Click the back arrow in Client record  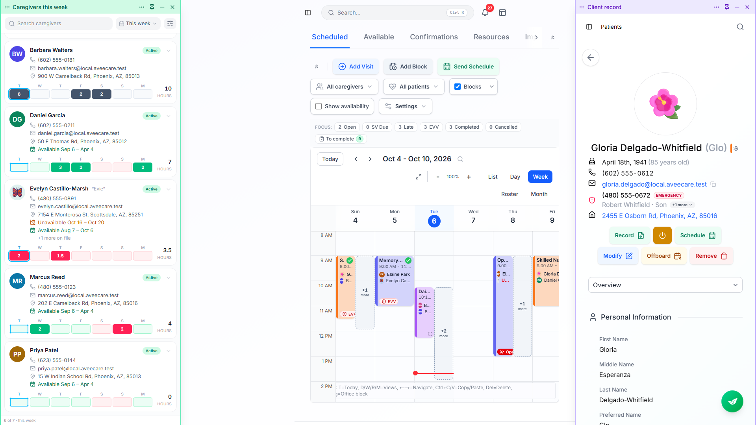pos(591,57)
